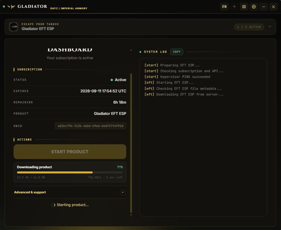This screenshot has height=230, width=281.
Task: Click the Escape From Tarkov product thumbnail
Action: point(14,27)
